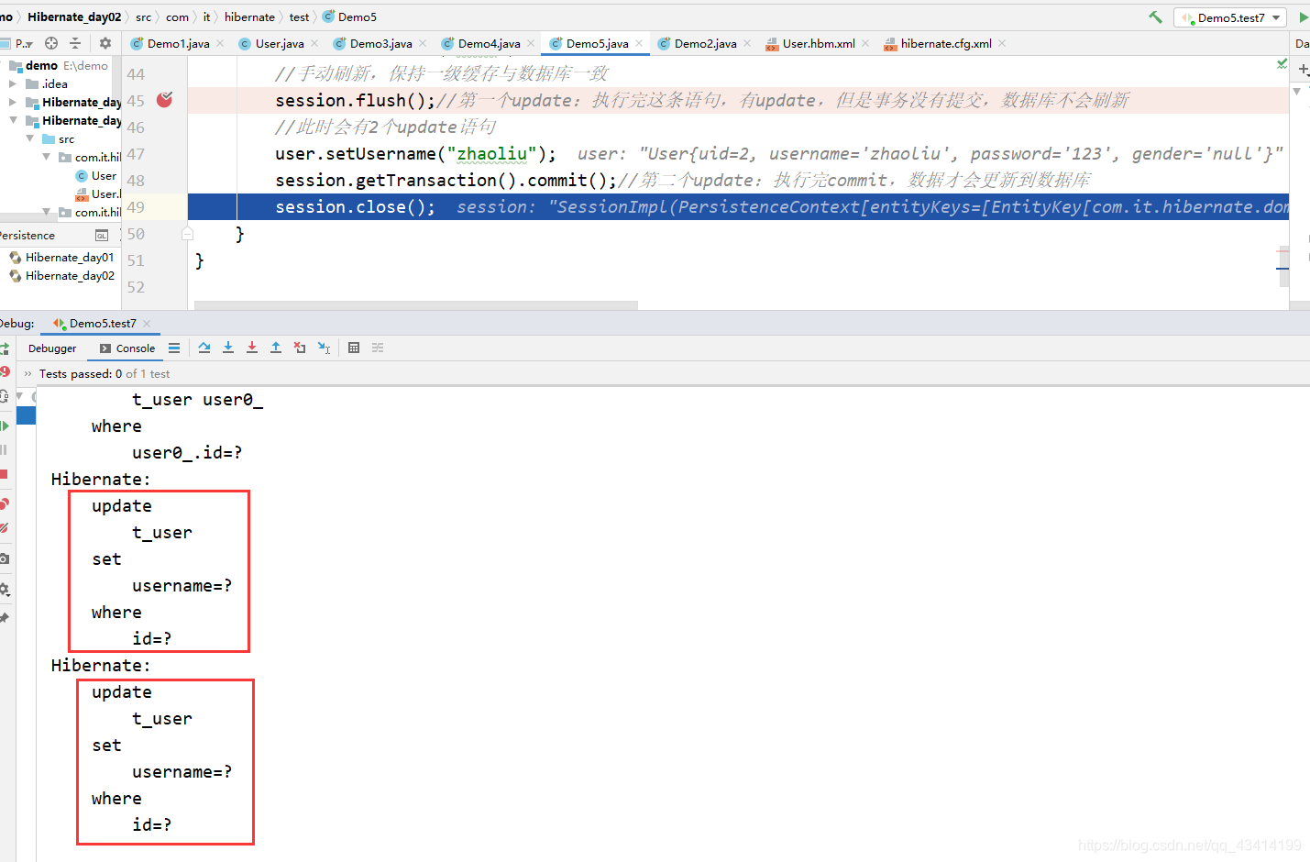Image resolution: width=1310 pixels, height=862 pixels.
Task: Click src in breadcrumb path
Action: [x=144, y=17]
